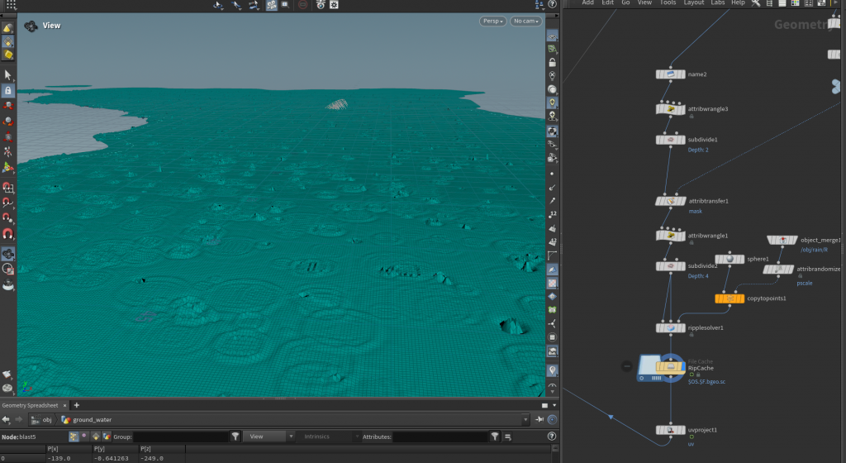Expand the View mode dropdown in spreadsheet
846x463 pixels.
point(268,436)
